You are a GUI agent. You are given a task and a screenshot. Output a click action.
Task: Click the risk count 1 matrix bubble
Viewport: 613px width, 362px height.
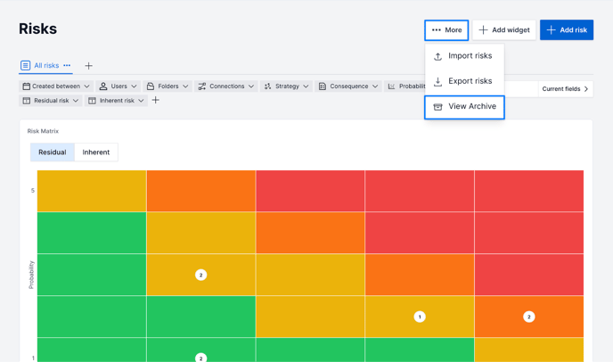point(420,317)
